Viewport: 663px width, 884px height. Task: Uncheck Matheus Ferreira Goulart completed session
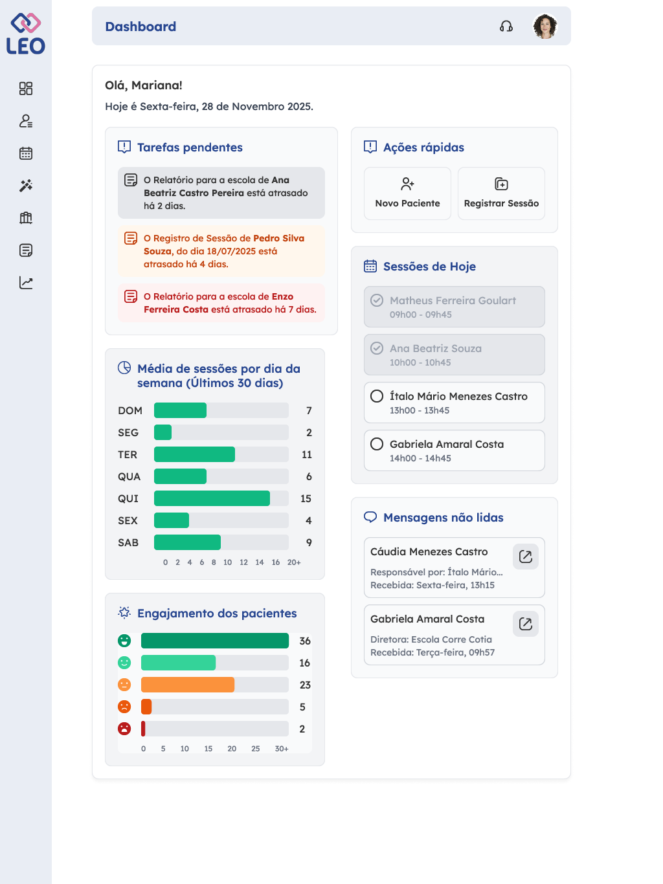(377, 300)
